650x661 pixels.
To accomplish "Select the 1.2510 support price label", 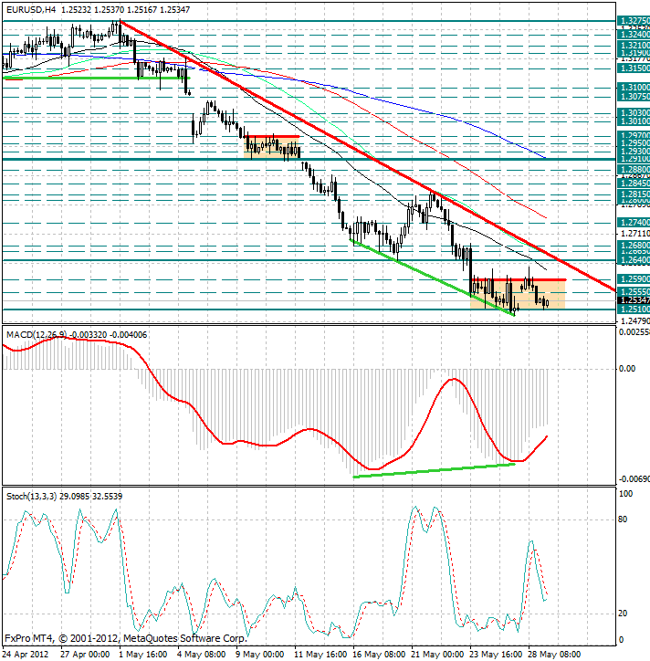I will [x=634, y=309].
